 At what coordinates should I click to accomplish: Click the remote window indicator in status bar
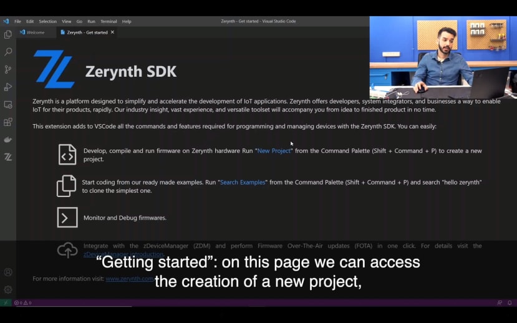pyautogui.click(x=6, y=302)
